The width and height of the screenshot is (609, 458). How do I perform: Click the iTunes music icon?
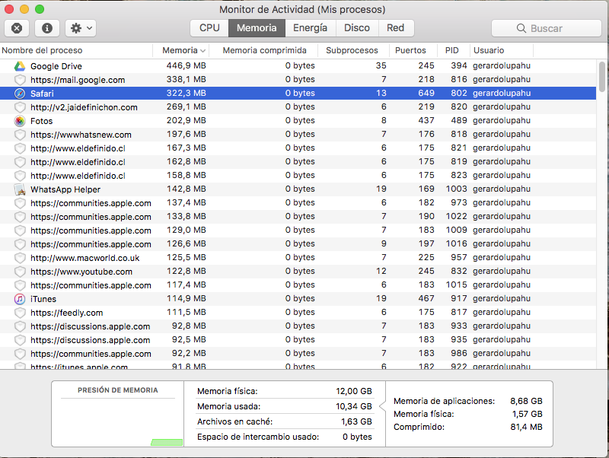pos(20,299)
